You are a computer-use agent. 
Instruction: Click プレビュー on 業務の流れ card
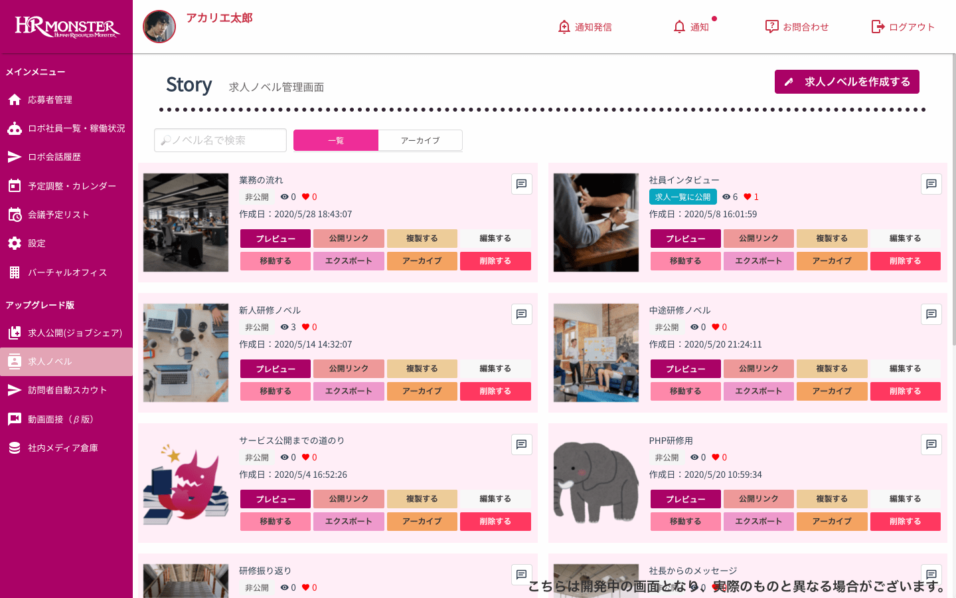point(276,239)
